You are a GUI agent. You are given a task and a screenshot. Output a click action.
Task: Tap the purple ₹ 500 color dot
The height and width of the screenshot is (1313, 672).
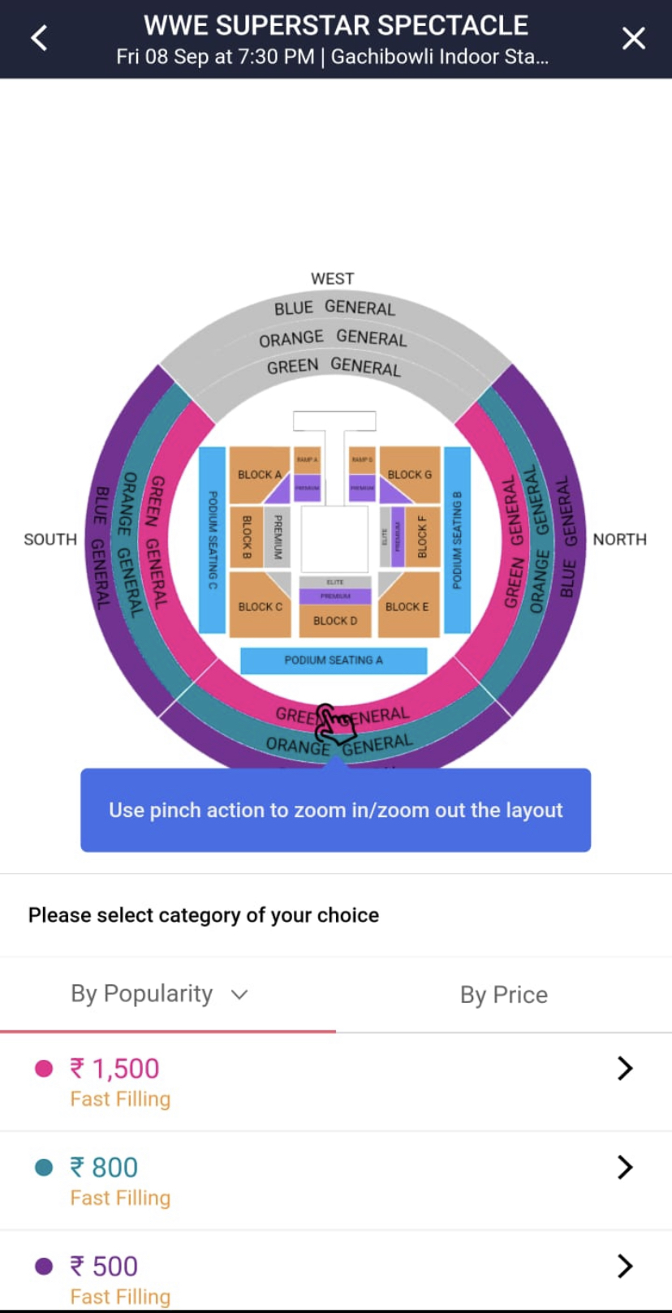tap(44, 1266)
